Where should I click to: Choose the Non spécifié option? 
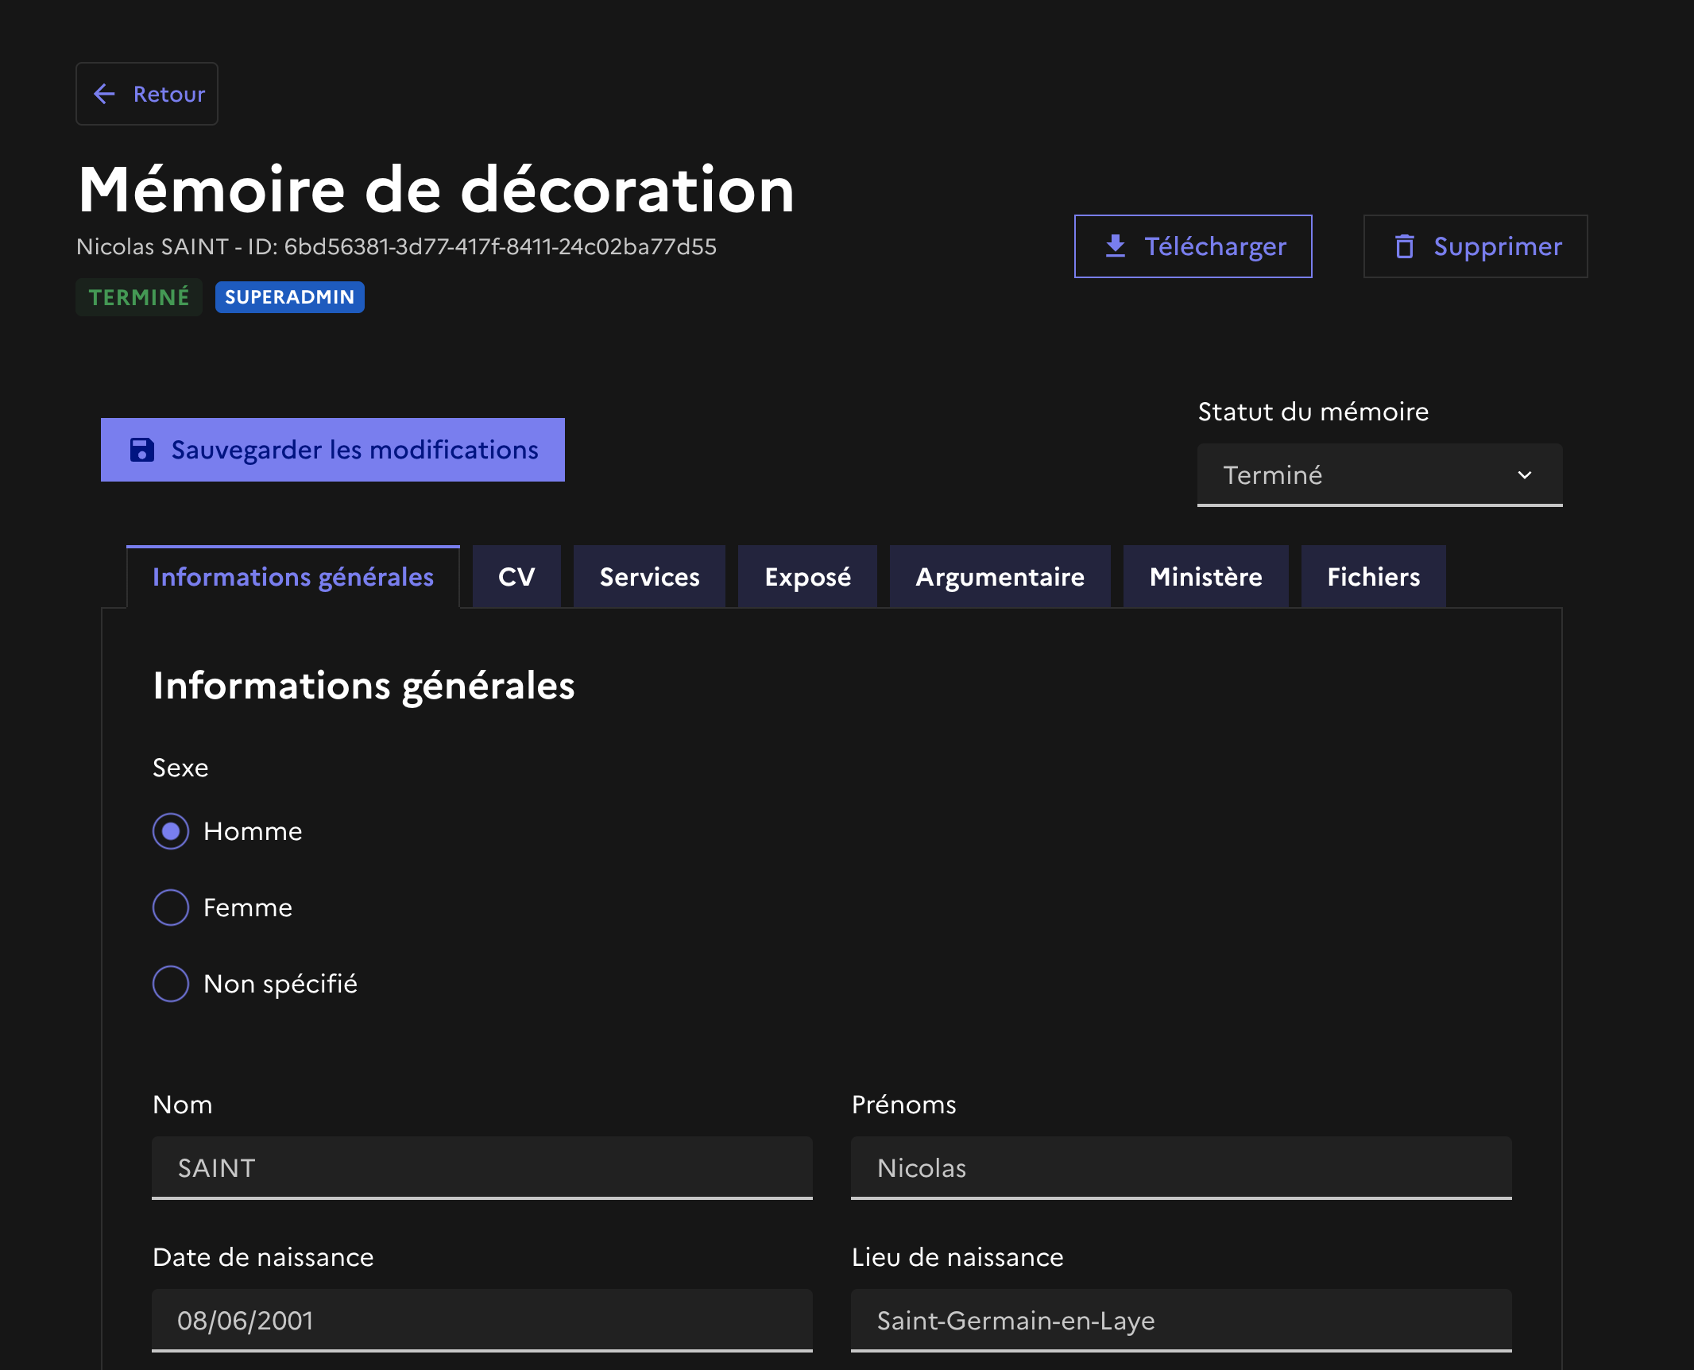(x=171, y=984)
